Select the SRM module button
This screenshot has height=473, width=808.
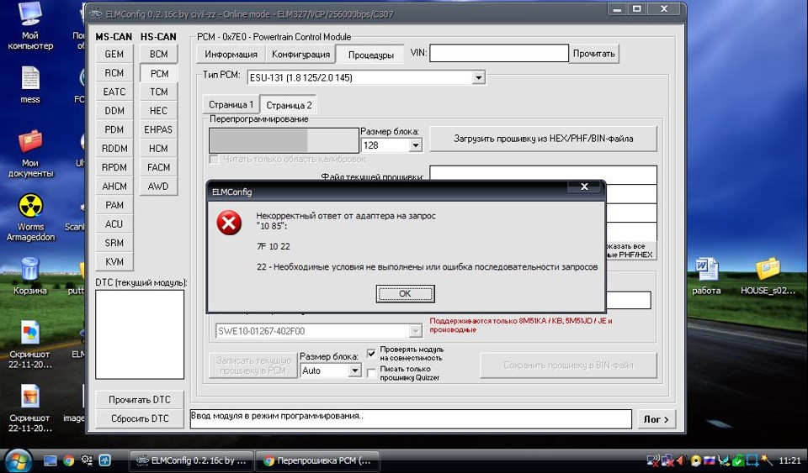click(x=114, y=243)
